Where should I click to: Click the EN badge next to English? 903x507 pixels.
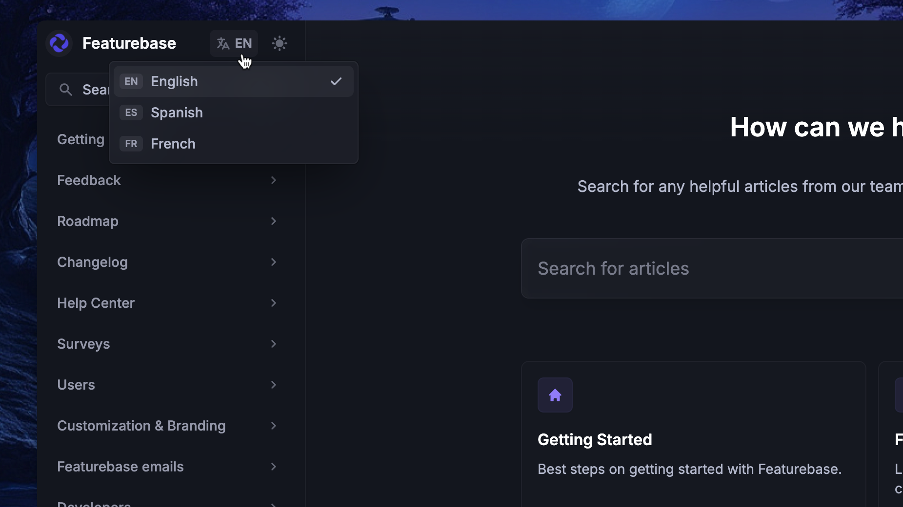point(131,81)
